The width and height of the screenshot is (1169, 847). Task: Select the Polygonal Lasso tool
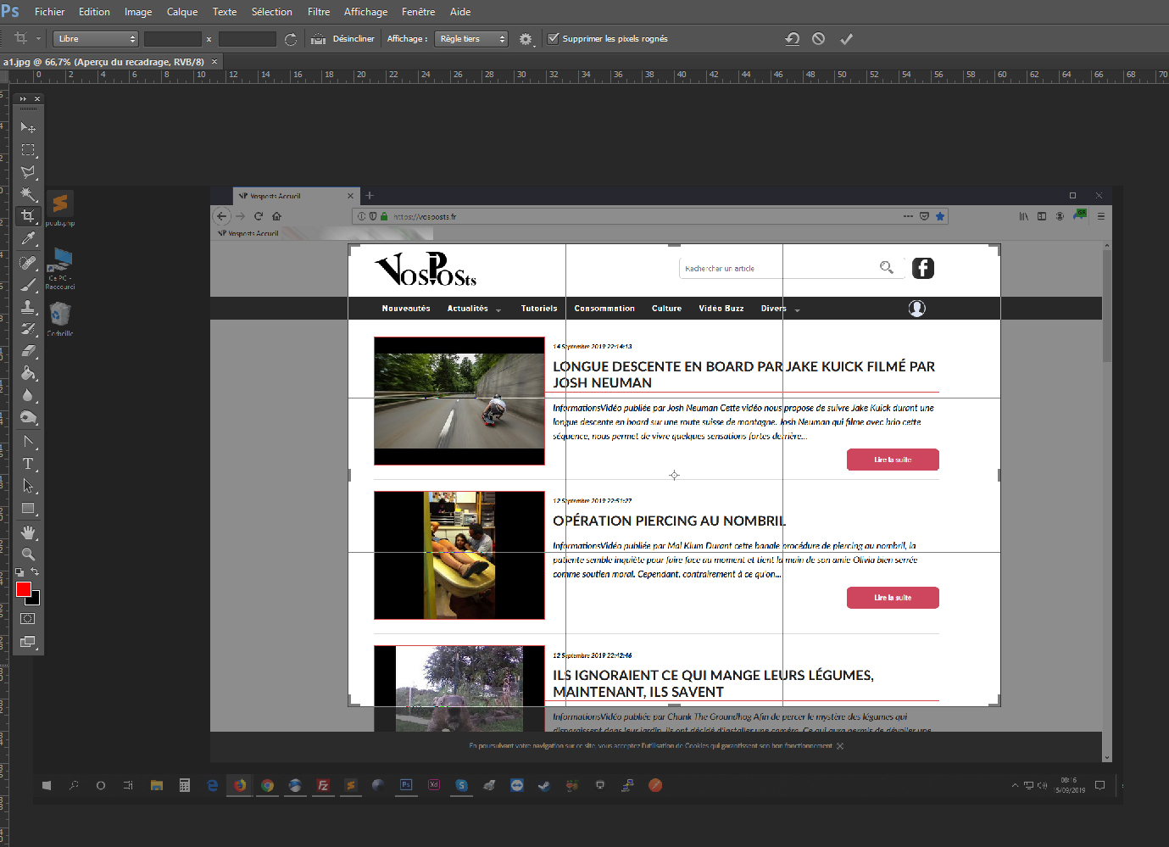[28, 172]
